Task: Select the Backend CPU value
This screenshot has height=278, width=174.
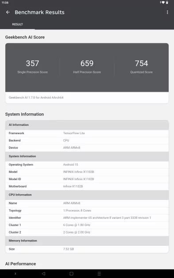Action: click(x=66, y=140)
